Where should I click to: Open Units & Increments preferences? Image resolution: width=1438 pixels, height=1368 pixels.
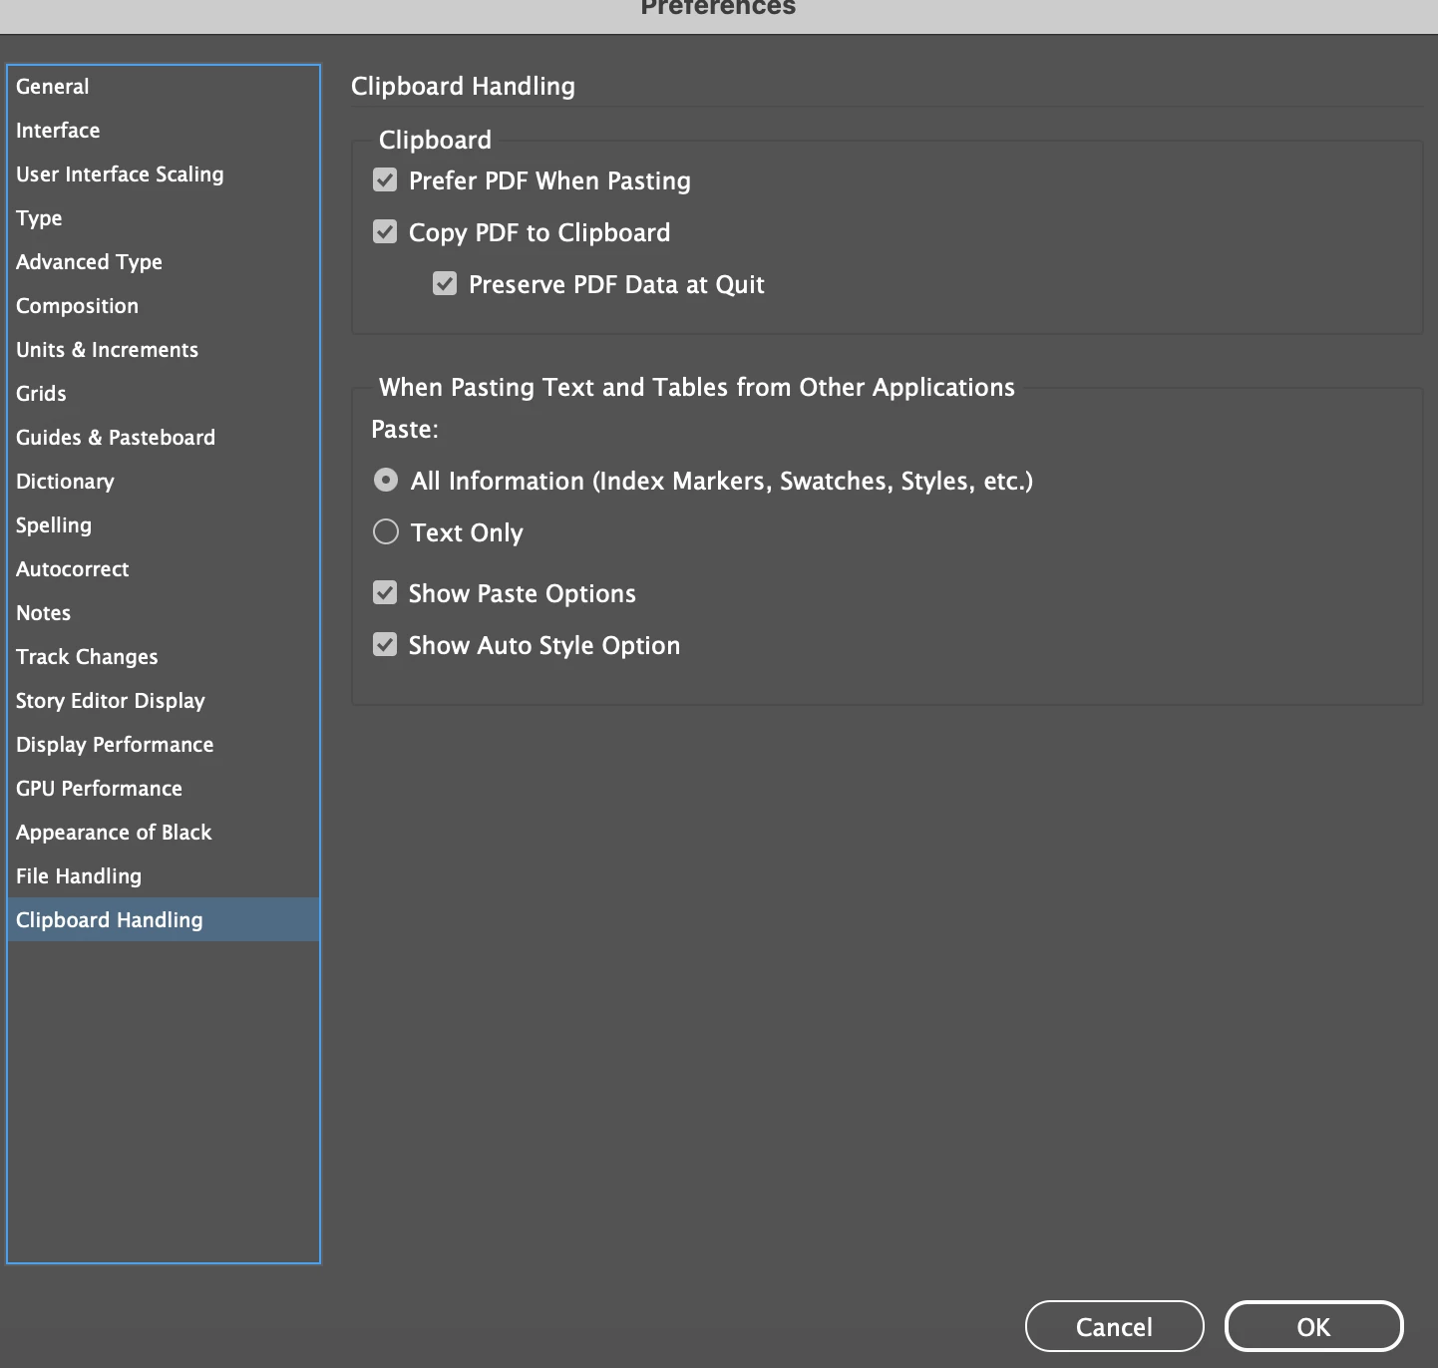(164, 350)
